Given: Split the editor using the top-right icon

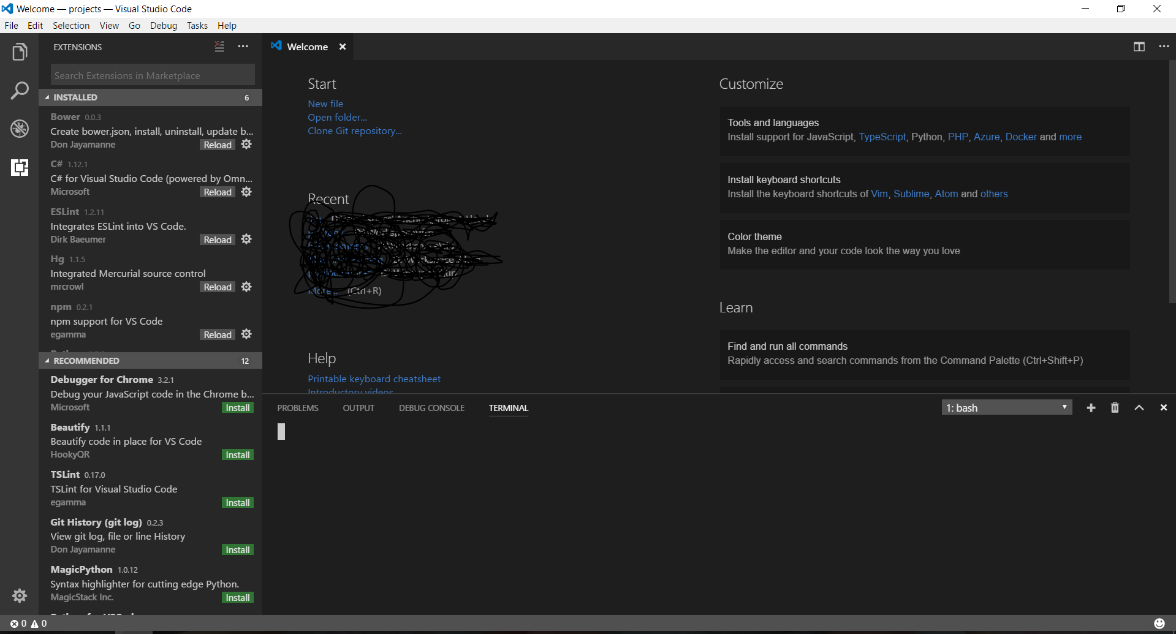Looking at the screenshot, I should (1139, 46).
